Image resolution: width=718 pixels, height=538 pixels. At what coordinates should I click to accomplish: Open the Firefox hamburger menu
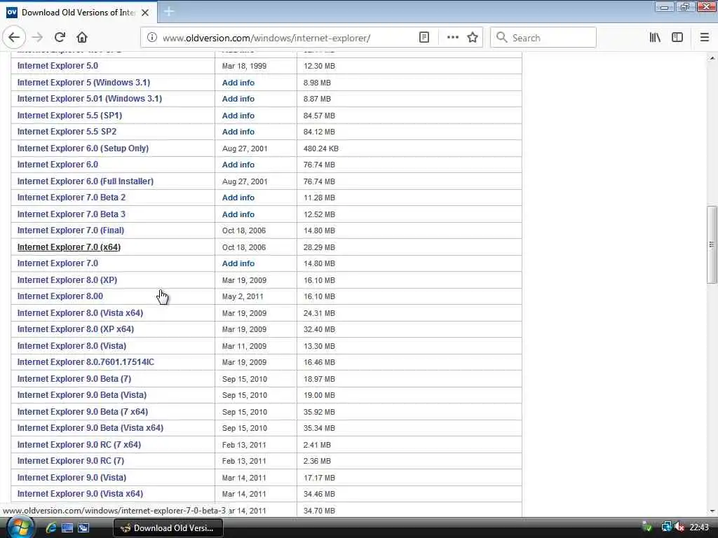point(705,38)
